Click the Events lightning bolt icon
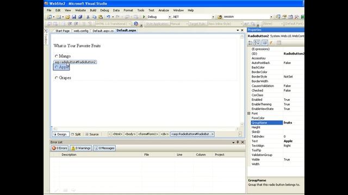This screenshot has height=195, width=348. (271, 43)
